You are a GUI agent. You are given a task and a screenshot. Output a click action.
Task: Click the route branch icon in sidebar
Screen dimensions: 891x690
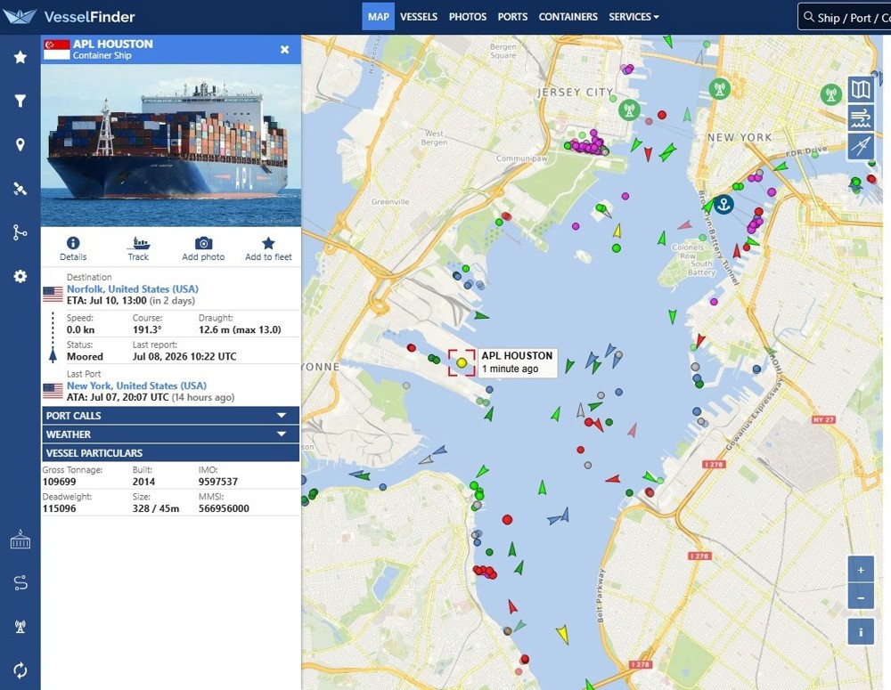20,232
